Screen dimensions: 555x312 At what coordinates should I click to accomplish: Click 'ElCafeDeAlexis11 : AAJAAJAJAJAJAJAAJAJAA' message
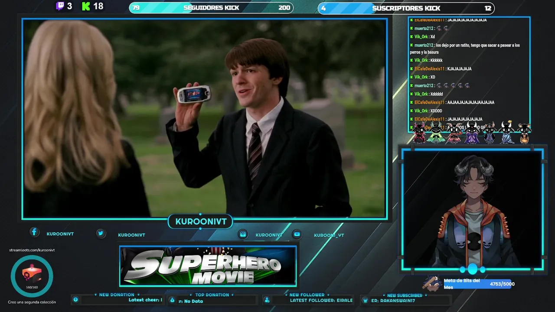point(452,103)
